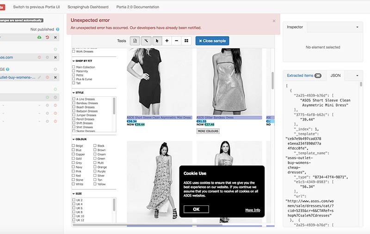Tick the Plus & Curve checkbox
The image size is (370, 234).
(74, 79)
